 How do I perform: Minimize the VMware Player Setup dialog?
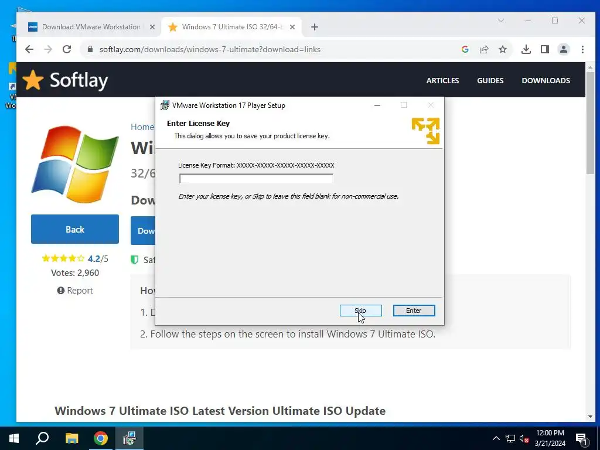[x=377, y=105]
